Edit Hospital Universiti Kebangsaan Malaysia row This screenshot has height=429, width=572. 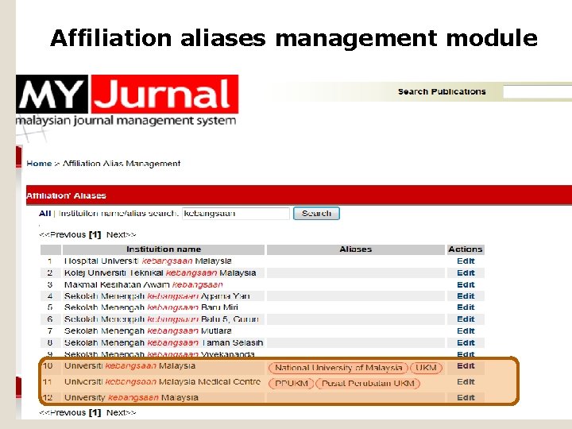point(466,261)
